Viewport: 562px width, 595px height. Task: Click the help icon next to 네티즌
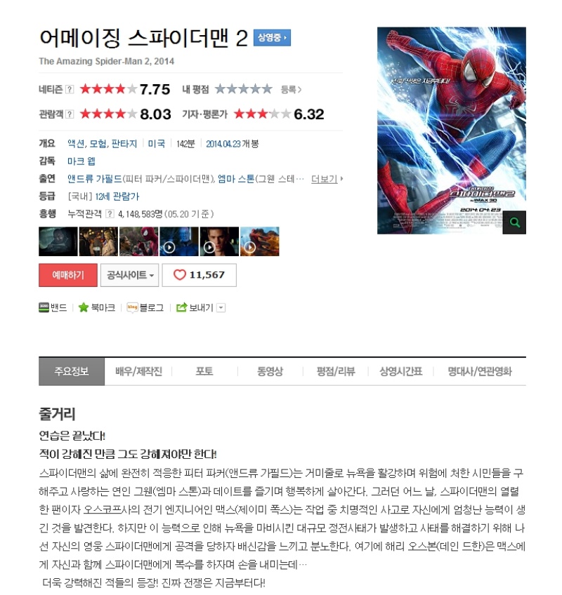70,90
